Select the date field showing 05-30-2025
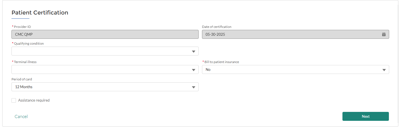This screenshot has width=404, height=137. [x=295, y=34]
